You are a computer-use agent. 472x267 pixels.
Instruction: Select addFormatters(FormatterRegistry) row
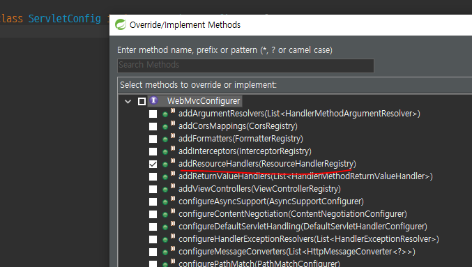coord(241,139)
